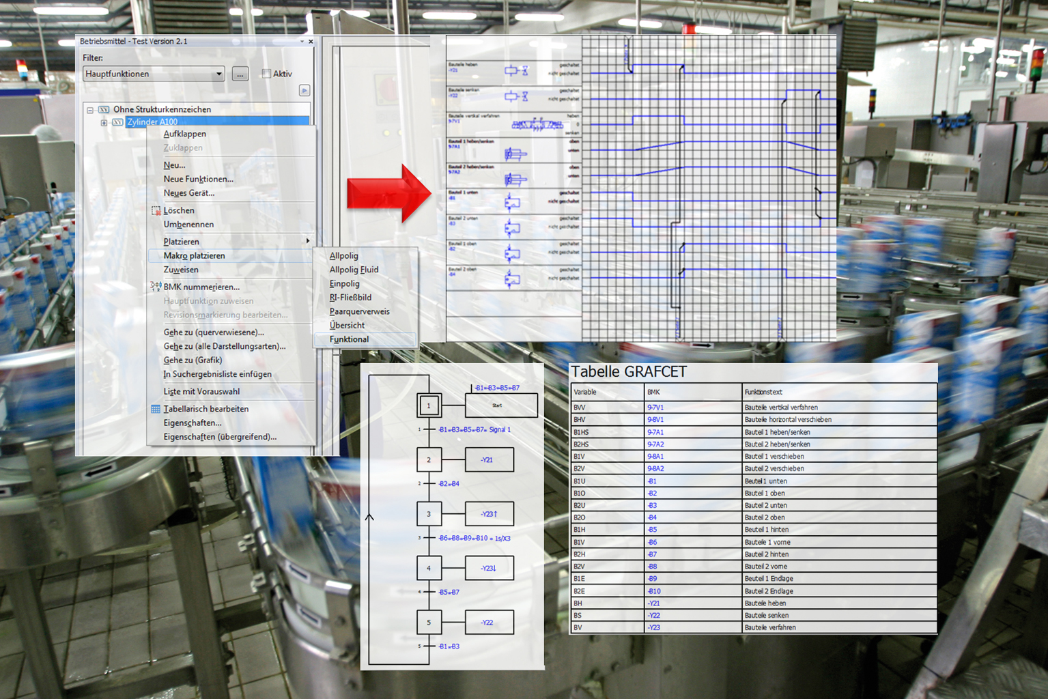
Task: Click the -B5+B7 transition condition text
Action: point(449,593)
